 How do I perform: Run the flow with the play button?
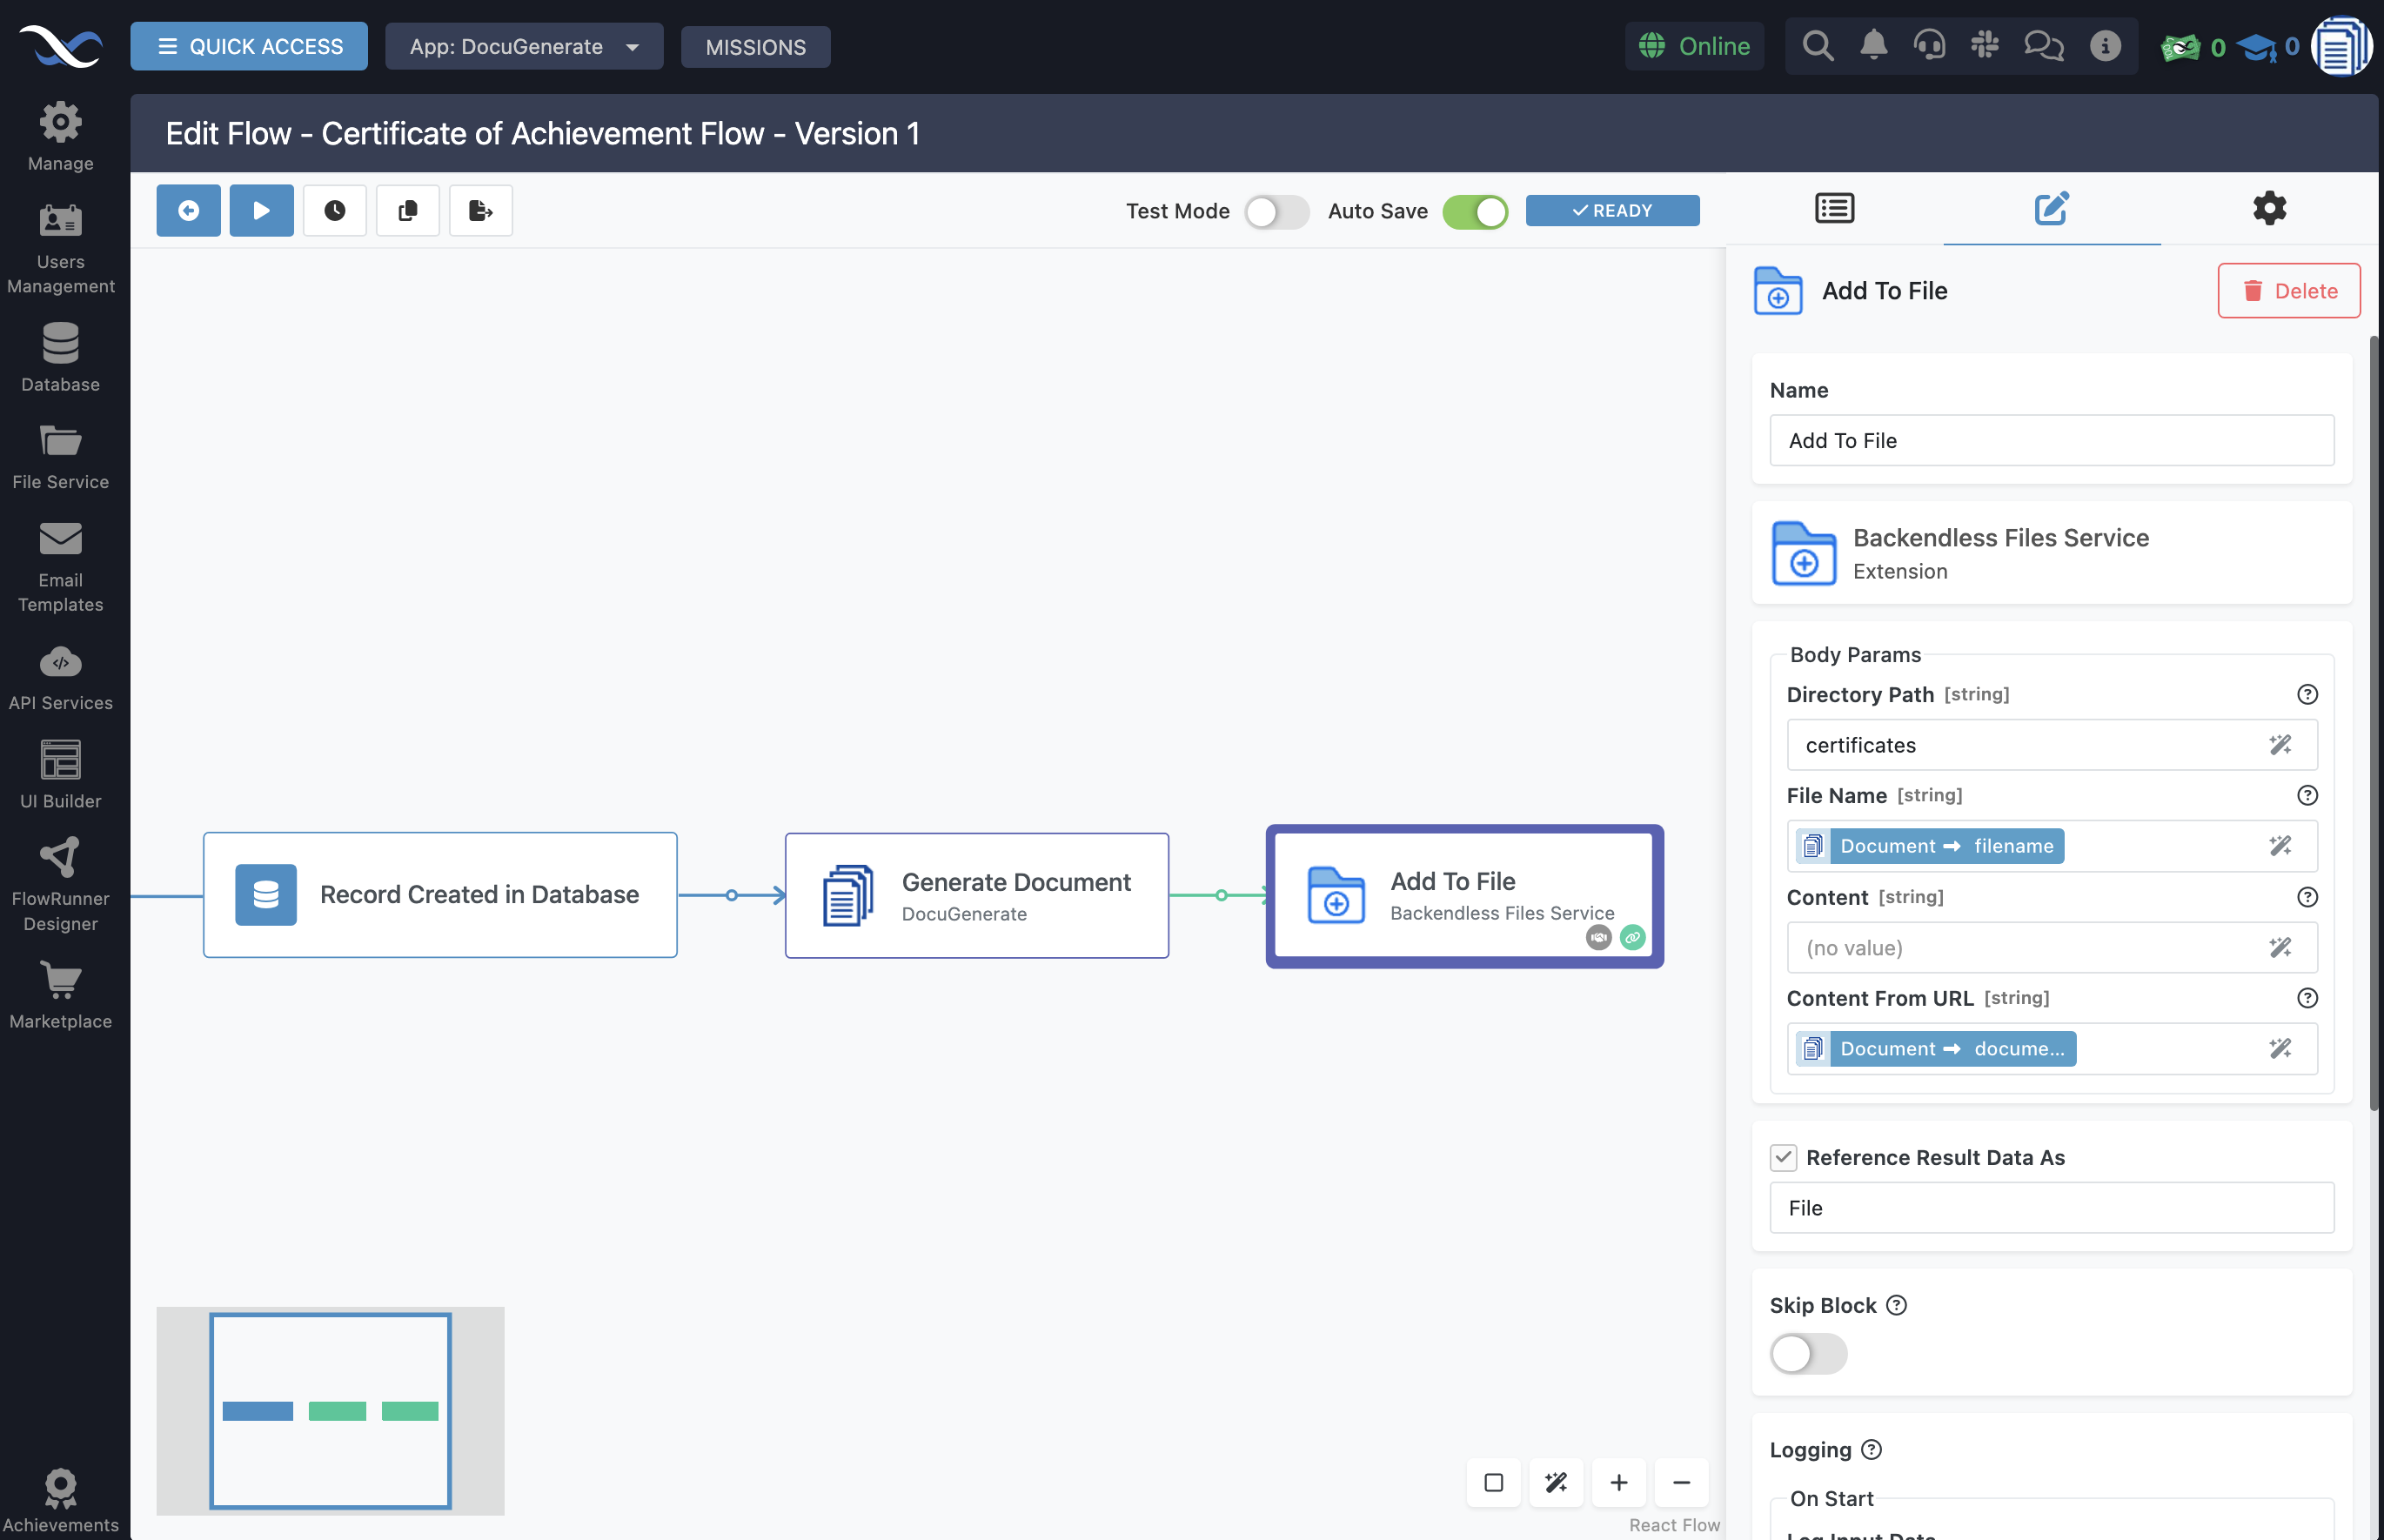tap(261, 210)
